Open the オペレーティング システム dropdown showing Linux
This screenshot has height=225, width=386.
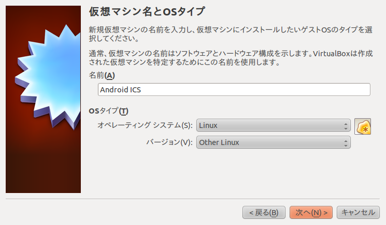[269, 125]
